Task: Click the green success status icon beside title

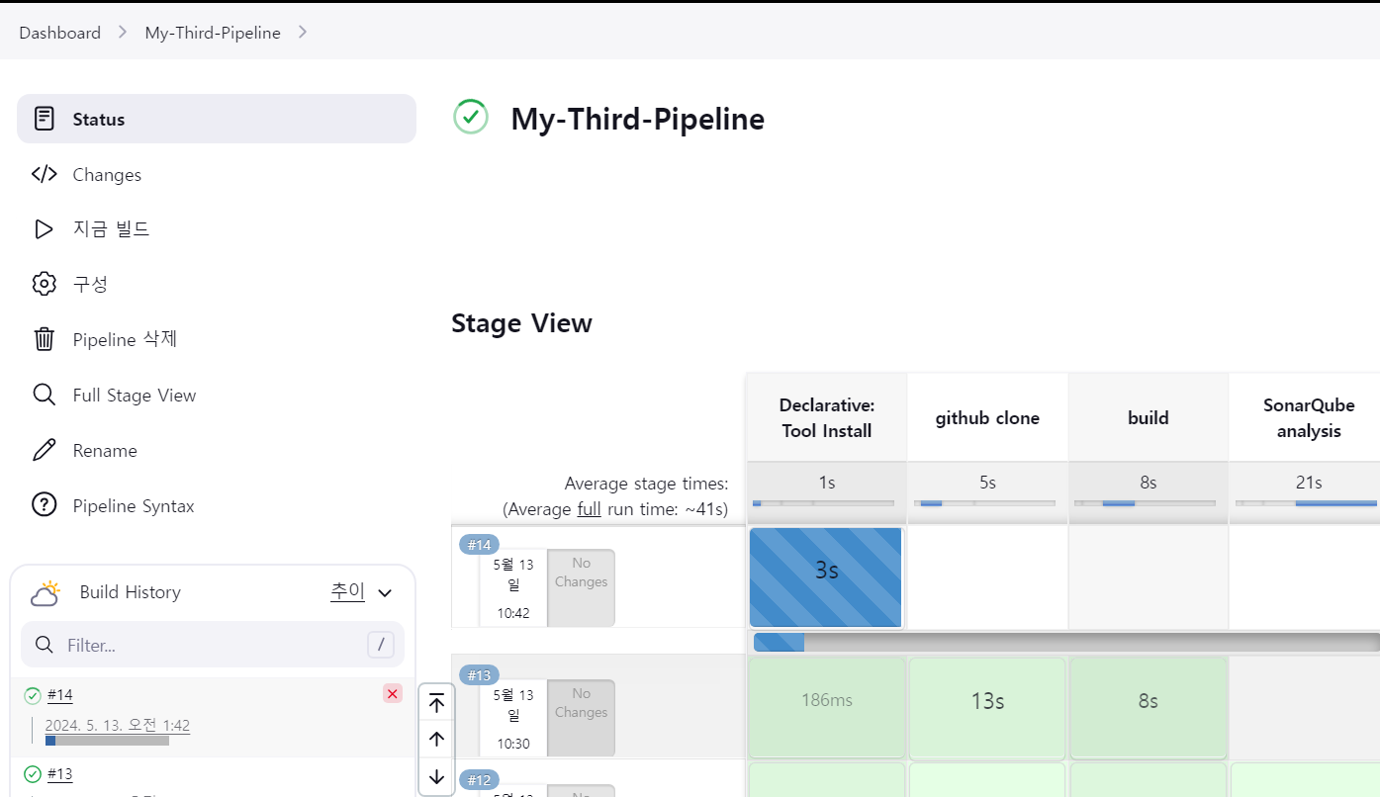Action: (x=471, y=117)
